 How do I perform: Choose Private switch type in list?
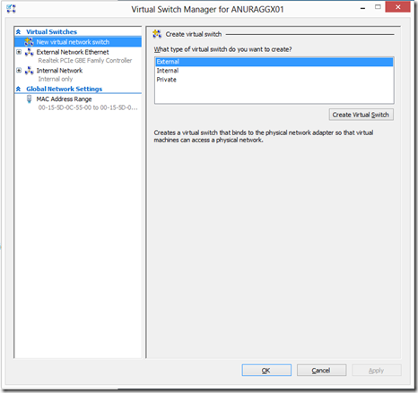tap(274, 80)
